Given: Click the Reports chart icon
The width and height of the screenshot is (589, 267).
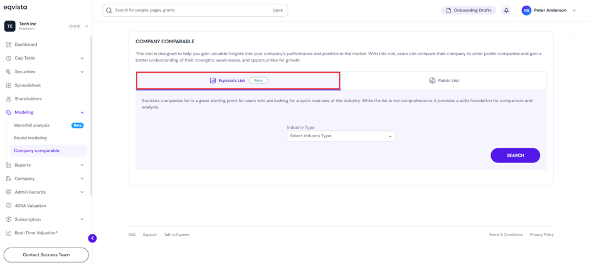Looking at the screenshot, I should click(x=9, y=165).
